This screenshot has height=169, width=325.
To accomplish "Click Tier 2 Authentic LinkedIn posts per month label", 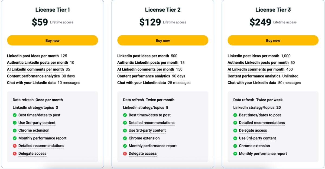I will pos(148,63).
